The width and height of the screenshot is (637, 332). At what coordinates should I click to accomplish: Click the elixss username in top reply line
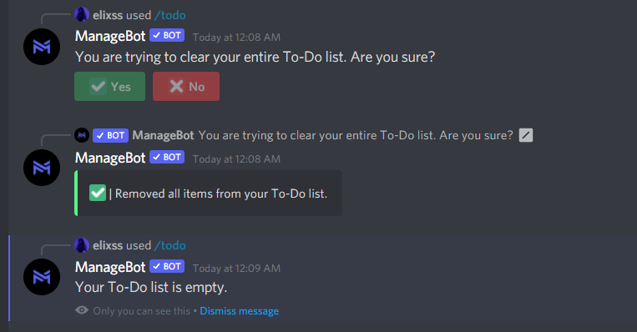point(108,15)
